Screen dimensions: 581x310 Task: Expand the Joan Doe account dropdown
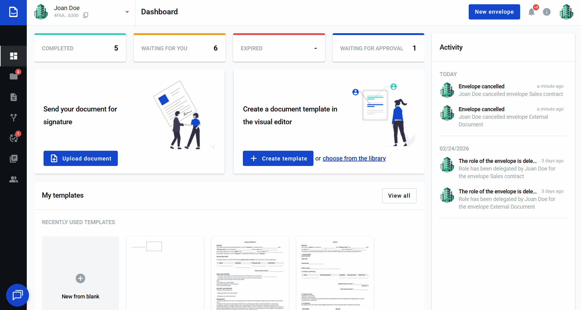(x=127, y=12)
